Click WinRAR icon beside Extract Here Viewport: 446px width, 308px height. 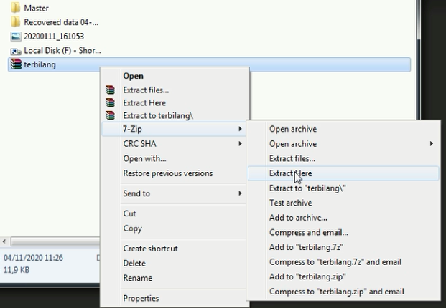(x=110, y=102)
